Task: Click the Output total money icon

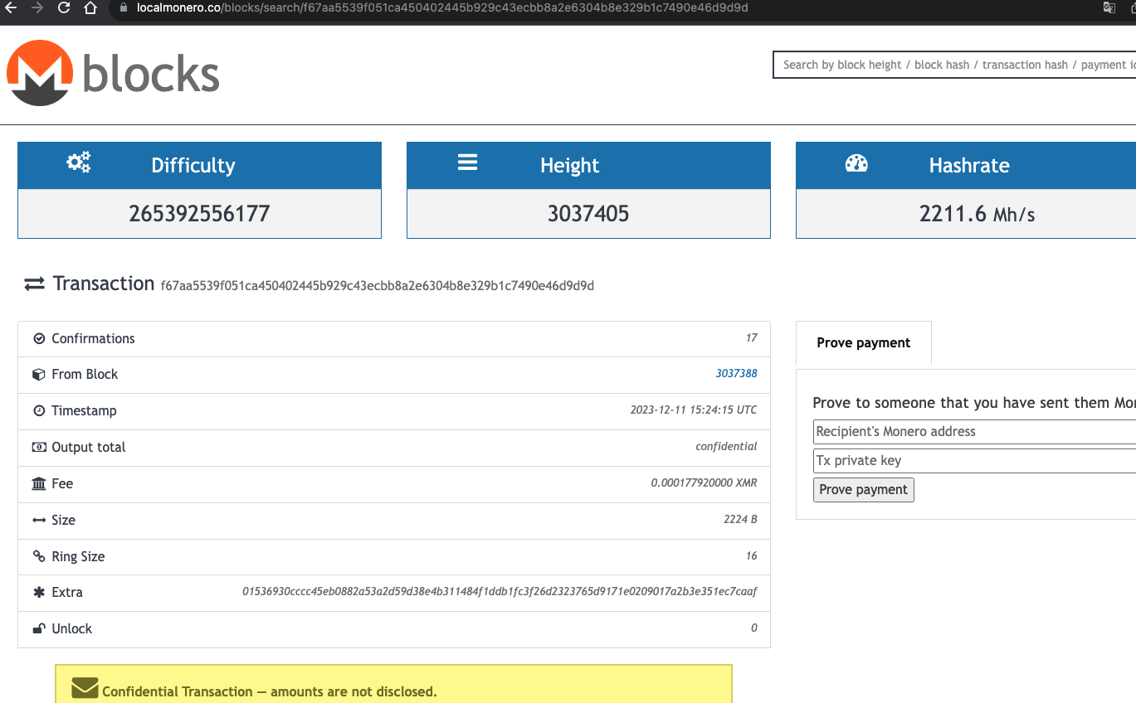Action: [39, 448]
